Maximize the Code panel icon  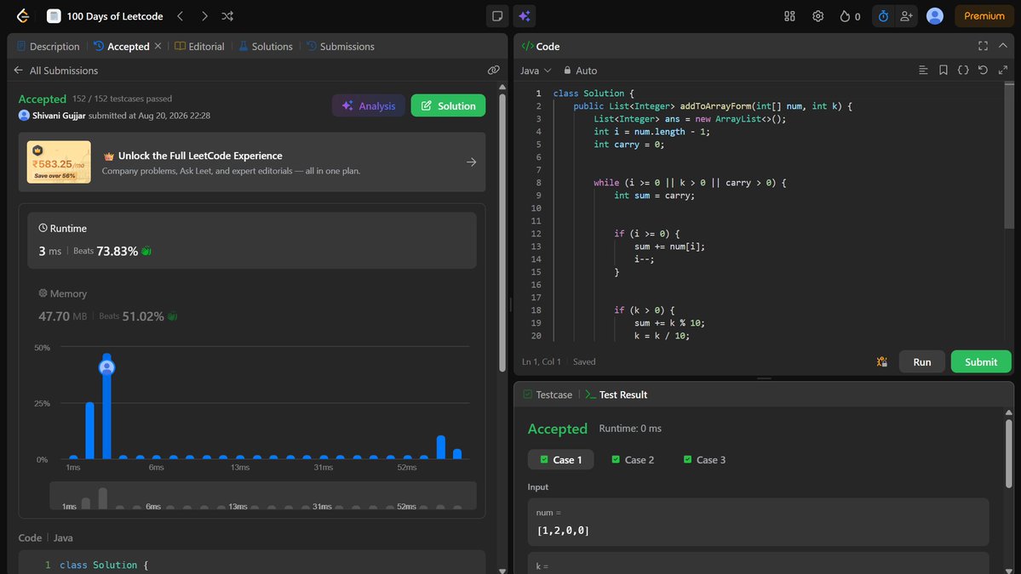984,46
